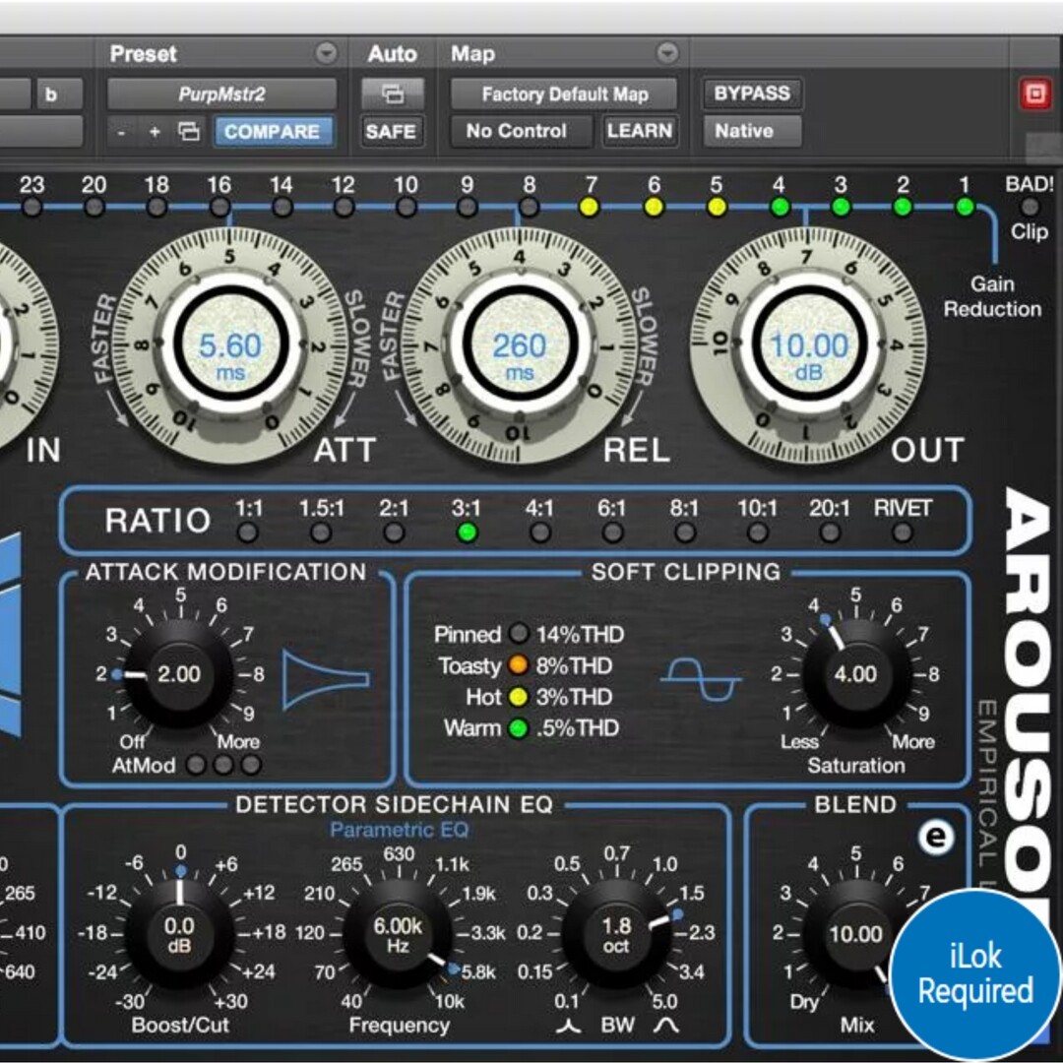This screenshot has height=1063, width=1063.
Task: Click gain reduction LED labeled 1
Action: [x=965, y=207]
